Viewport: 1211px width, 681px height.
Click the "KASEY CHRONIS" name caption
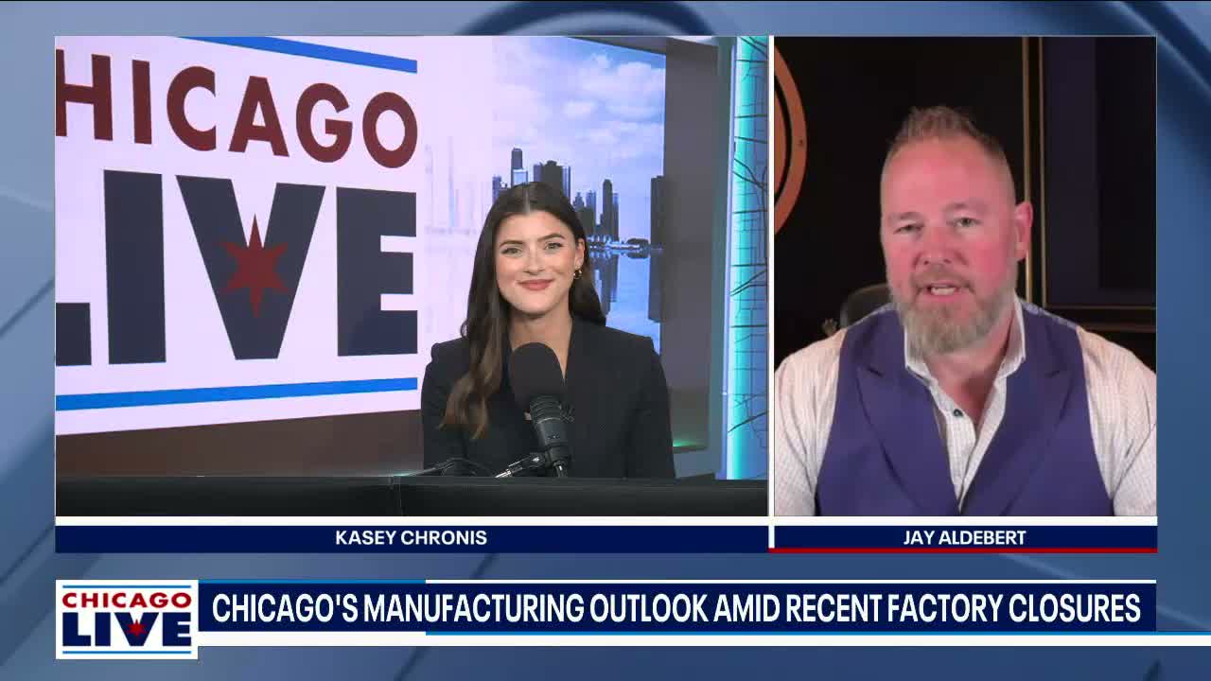(411, 538)
